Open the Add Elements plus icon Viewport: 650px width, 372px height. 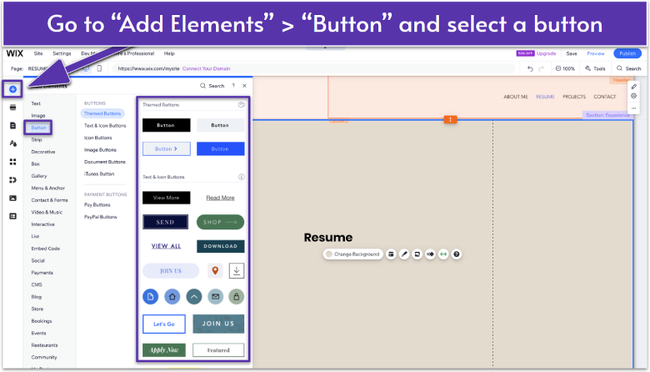point(12,88)
